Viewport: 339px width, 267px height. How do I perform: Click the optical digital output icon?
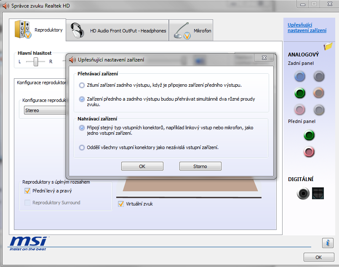318,193
